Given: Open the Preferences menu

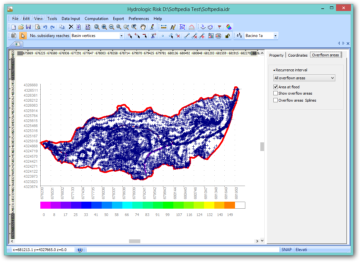Looking at the screenshot, I should [139, 19].
